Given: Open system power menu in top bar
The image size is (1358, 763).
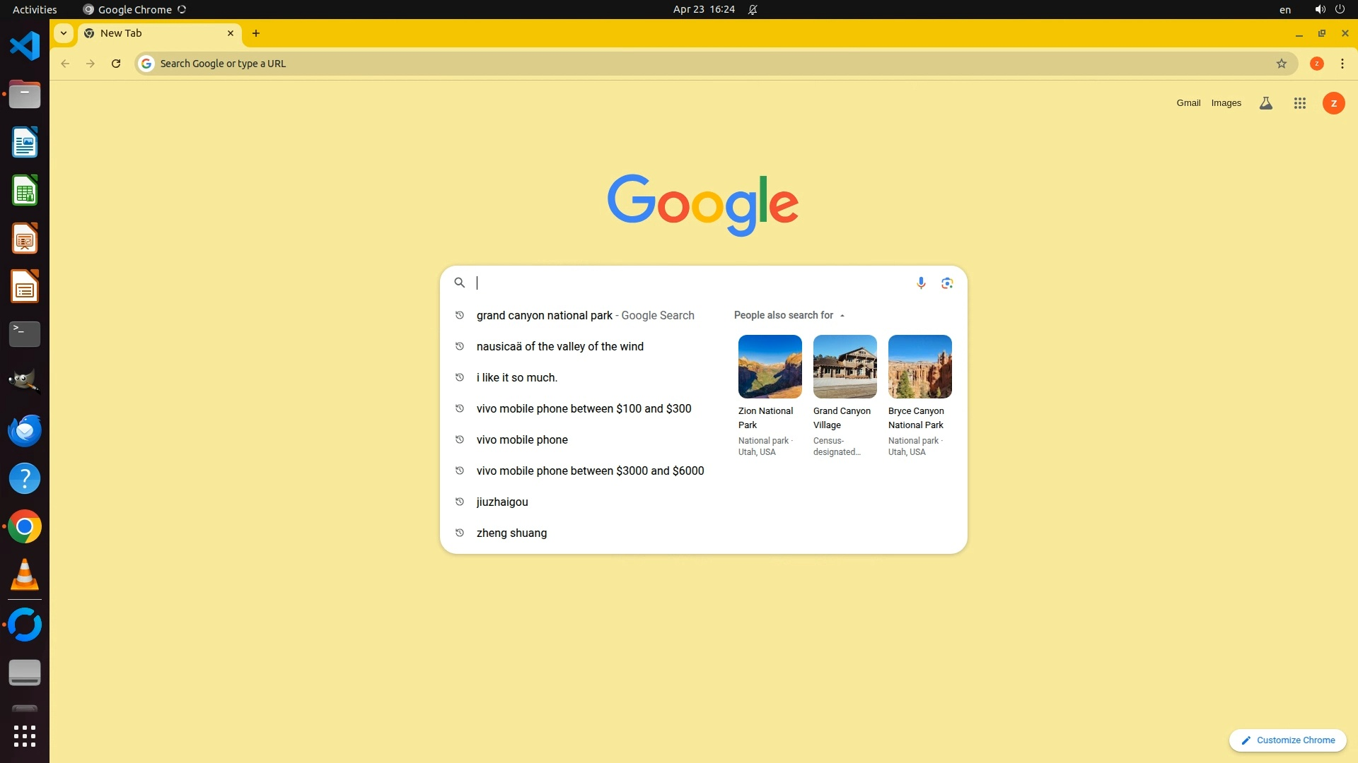Looking at the screenshot, I should coord(1340,9).
